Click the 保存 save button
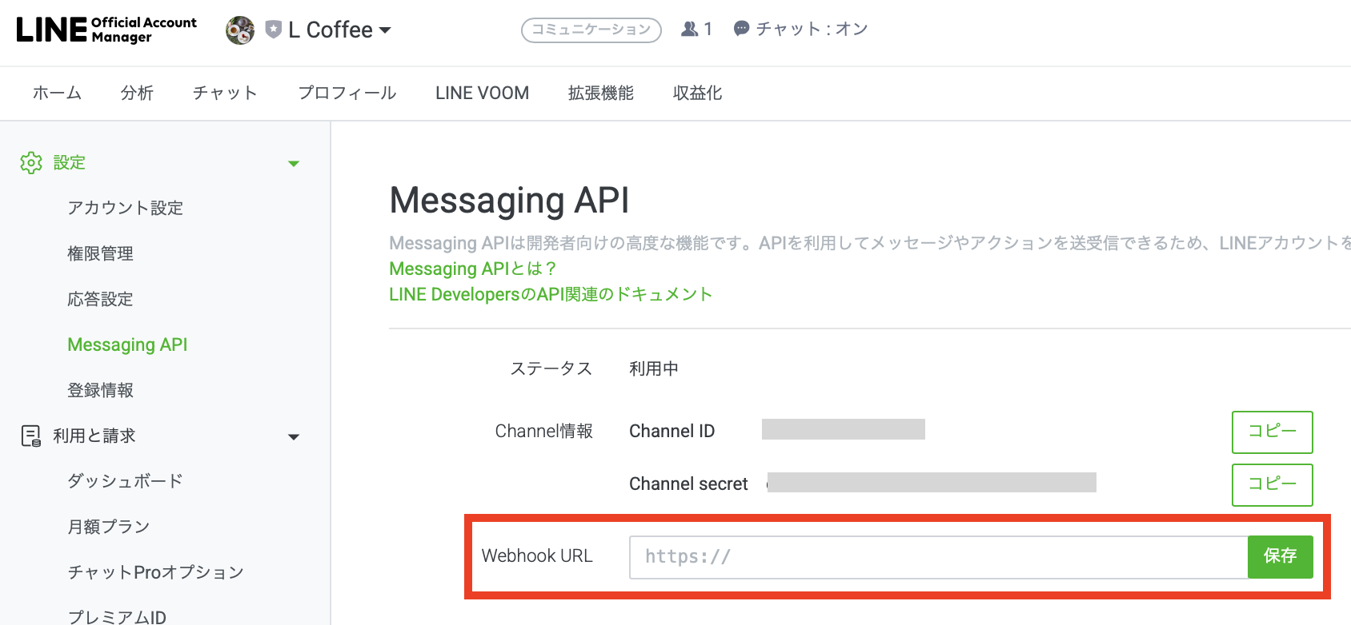Image resolution: width=1351 pixels, height=625 pixels. coord(1281,557)
